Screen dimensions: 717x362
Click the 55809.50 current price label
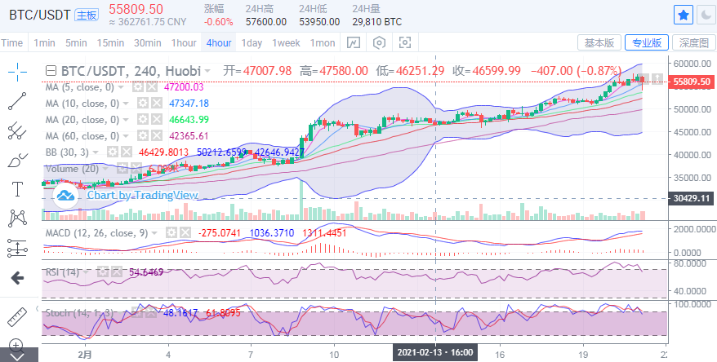[692, 82]
